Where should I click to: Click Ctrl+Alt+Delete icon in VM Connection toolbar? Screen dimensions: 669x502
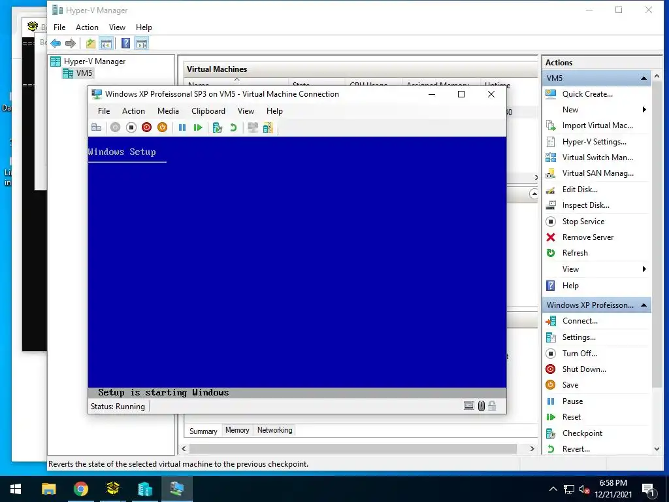coord(97,127)
